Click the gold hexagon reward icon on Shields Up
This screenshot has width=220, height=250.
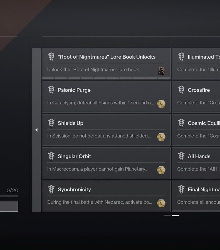pos(161,137)
